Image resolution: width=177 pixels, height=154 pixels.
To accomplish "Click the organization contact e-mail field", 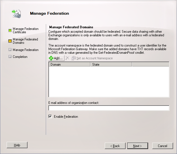I will [109, 108].
